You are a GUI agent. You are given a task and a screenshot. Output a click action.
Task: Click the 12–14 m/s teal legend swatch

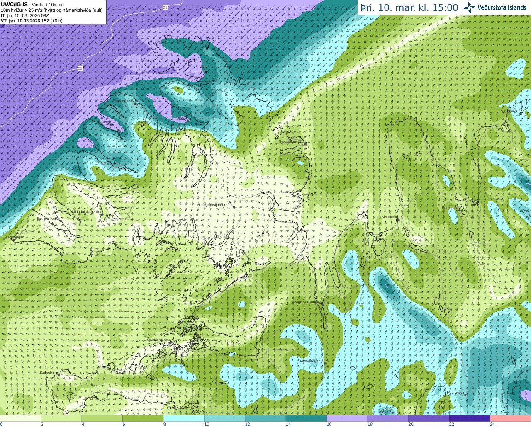[265, 418]
